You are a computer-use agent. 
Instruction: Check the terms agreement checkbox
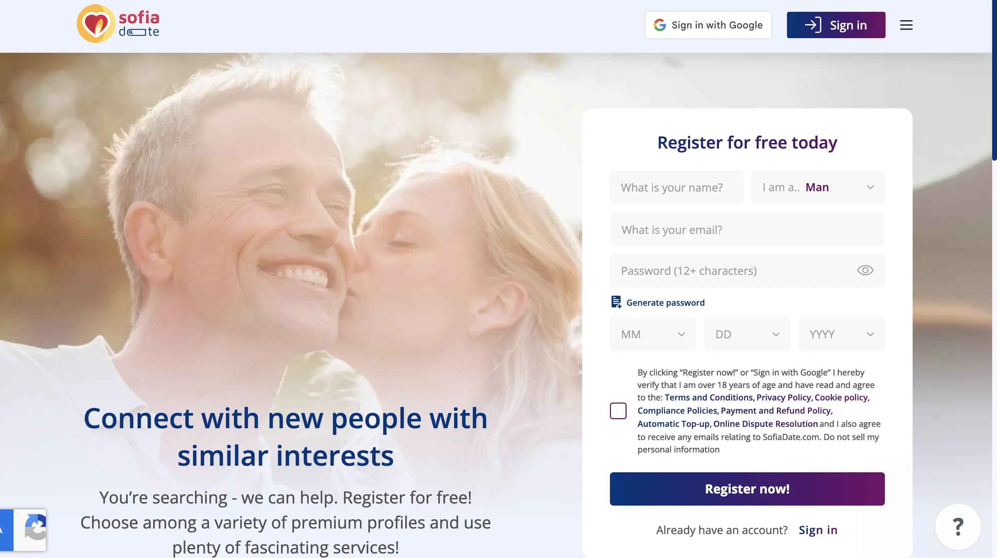point(618,411)
